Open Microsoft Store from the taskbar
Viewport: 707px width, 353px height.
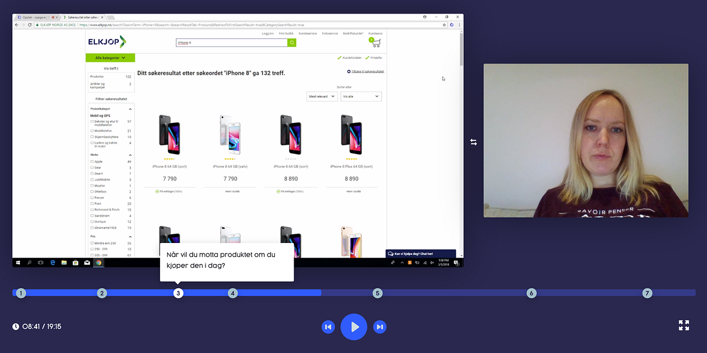tap(75, 262)
